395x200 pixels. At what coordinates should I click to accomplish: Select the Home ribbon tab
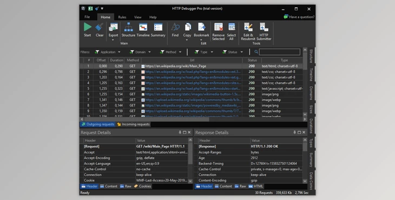pyautogui.click(x=106, y=17)
